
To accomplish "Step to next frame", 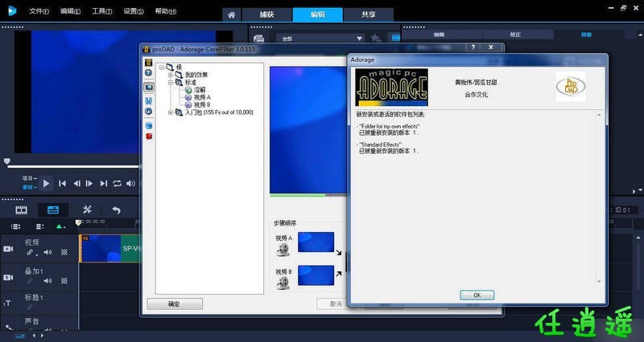I will [89, 184].
